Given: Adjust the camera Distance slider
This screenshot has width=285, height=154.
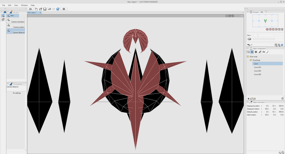Looking at the screenshot, I should [x=264, y=35].
